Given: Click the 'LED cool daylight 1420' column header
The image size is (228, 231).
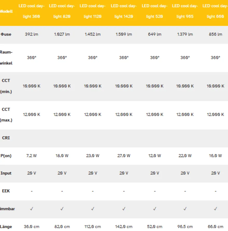Looking at the screenshot, I should point(124,11).
